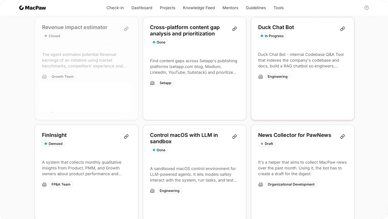The height and width of the screenshot is (219, 388).
Task: Open the Check-in menu item
Action: (115, 8)
